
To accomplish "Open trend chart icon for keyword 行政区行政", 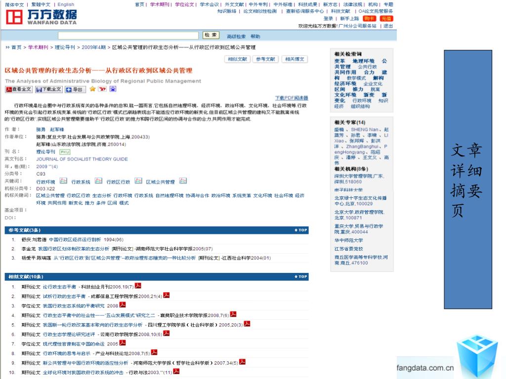I will click(138, 181).
